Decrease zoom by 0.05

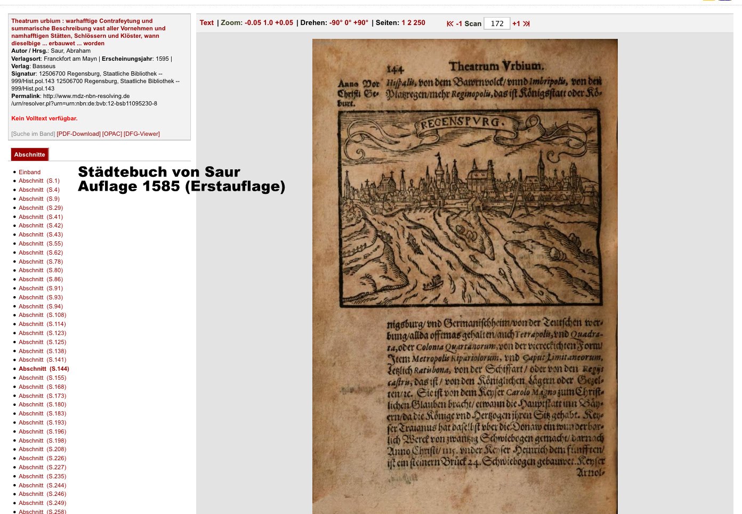[253, 23]
